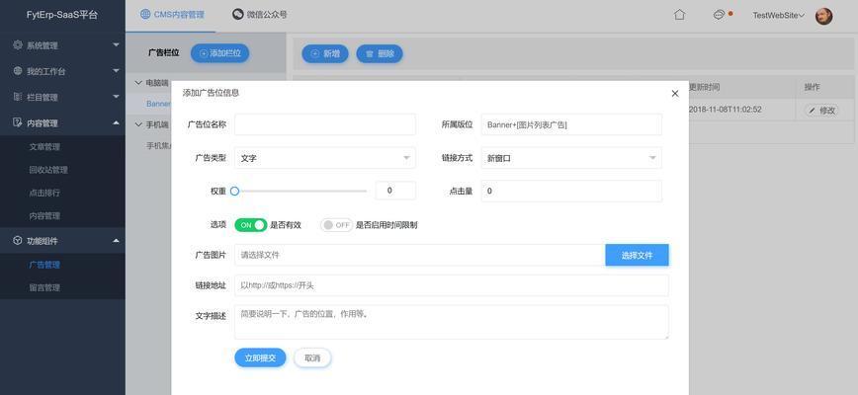The image size is (858, 395).
Task: Switch to the 微信公众号 tab
Action: [x=259, y=15]
